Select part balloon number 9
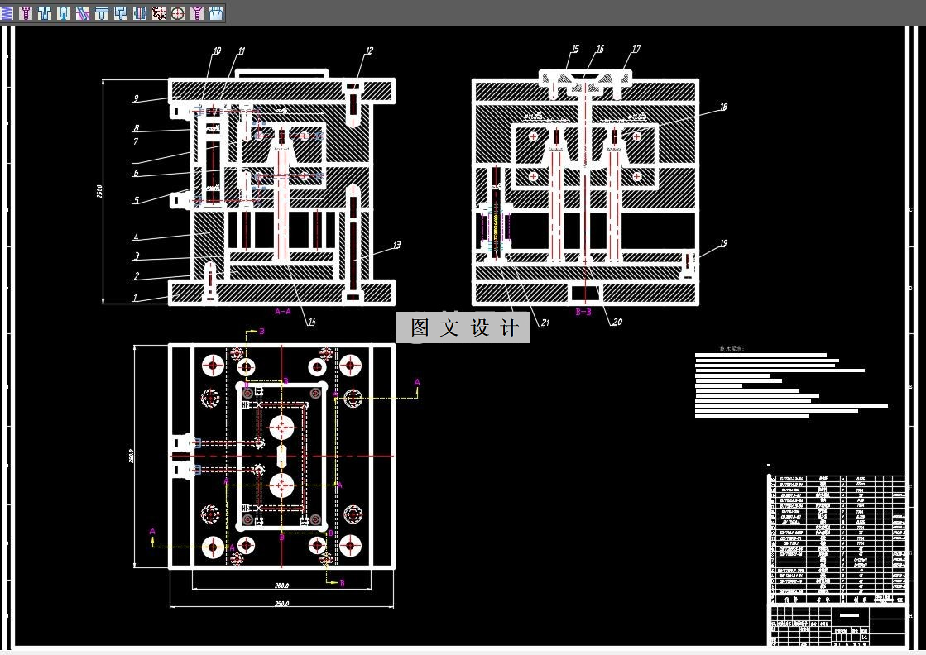The height and width of the screenshot is (655, 926). 136,98
